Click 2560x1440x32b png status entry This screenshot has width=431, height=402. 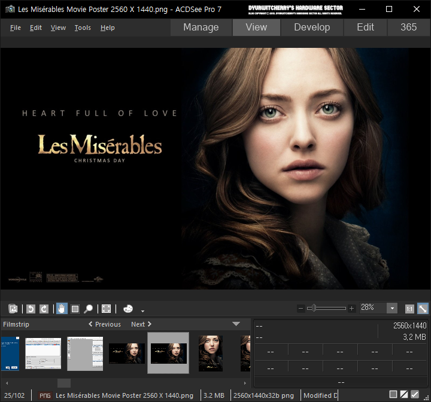[x=263, y=395]
